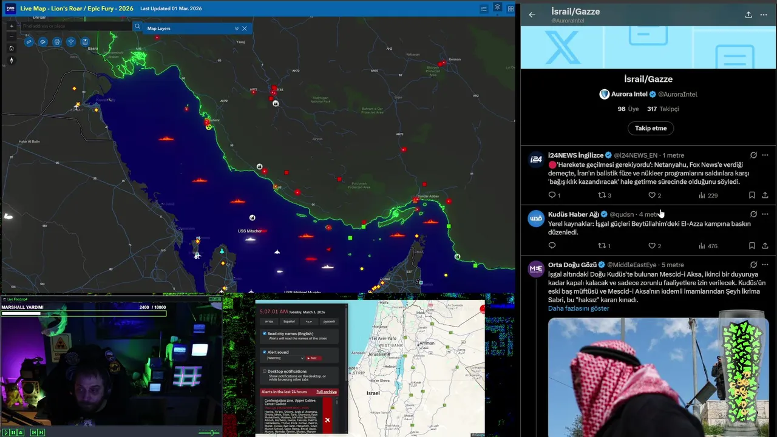Play the Live Feed video
This screenshot has height=437, width=777.
coord(6,432)
